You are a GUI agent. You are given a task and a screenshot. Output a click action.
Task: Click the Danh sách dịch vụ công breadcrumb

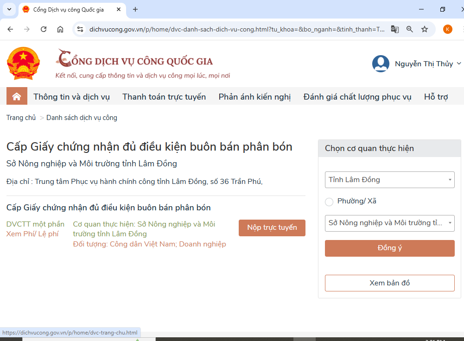82,118
